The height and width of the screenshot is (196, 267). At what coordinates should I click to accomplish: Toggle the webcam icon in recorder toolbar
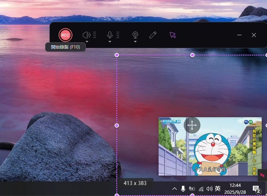point(135,34)
